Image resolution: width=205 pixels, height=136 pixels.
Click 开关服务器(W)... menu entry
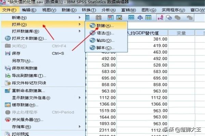coord(43,120)
